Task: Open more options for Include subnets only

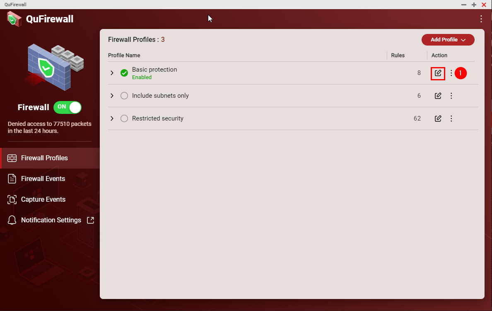Action: tap(451, 96)
